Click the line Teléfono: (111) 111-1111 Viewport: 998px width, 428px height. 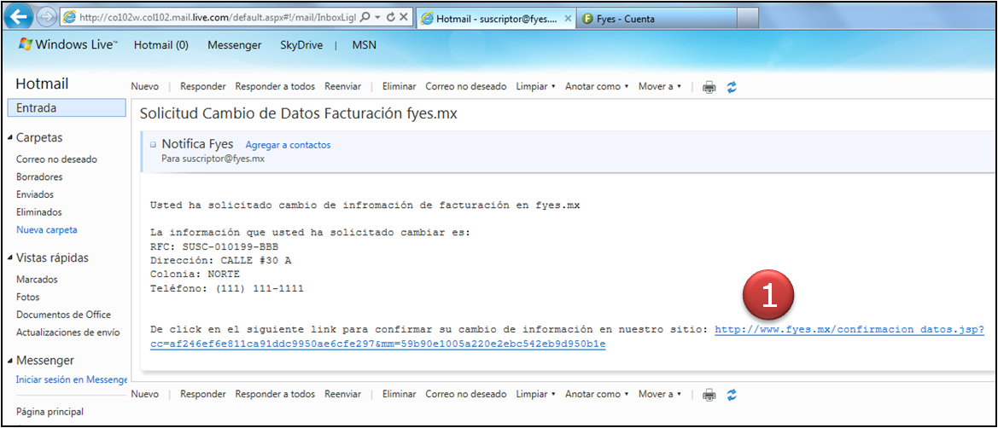[227, 289]
